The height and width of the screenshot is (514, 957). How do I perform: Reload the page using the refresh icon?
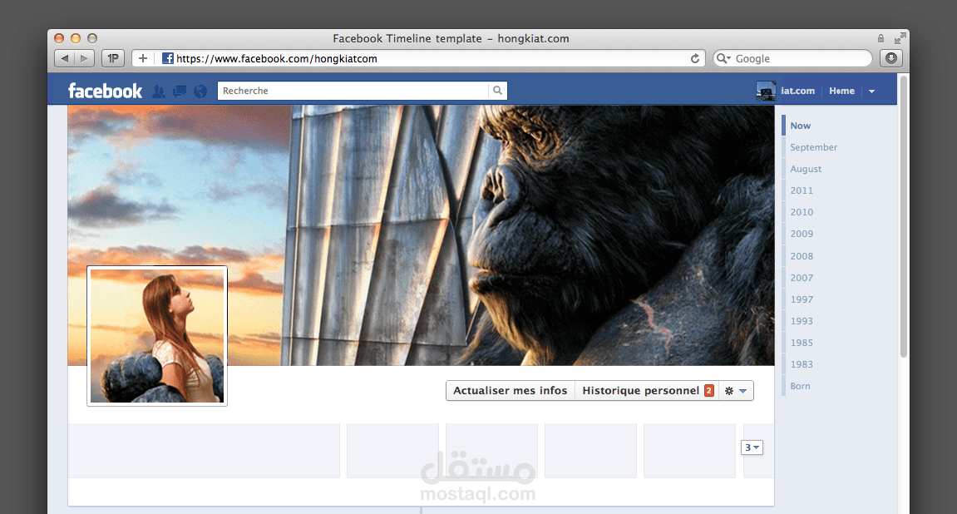click(x=694, y=58)
